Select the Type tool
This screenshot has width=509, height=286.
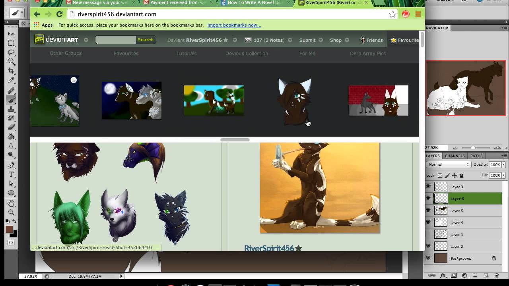11,175
